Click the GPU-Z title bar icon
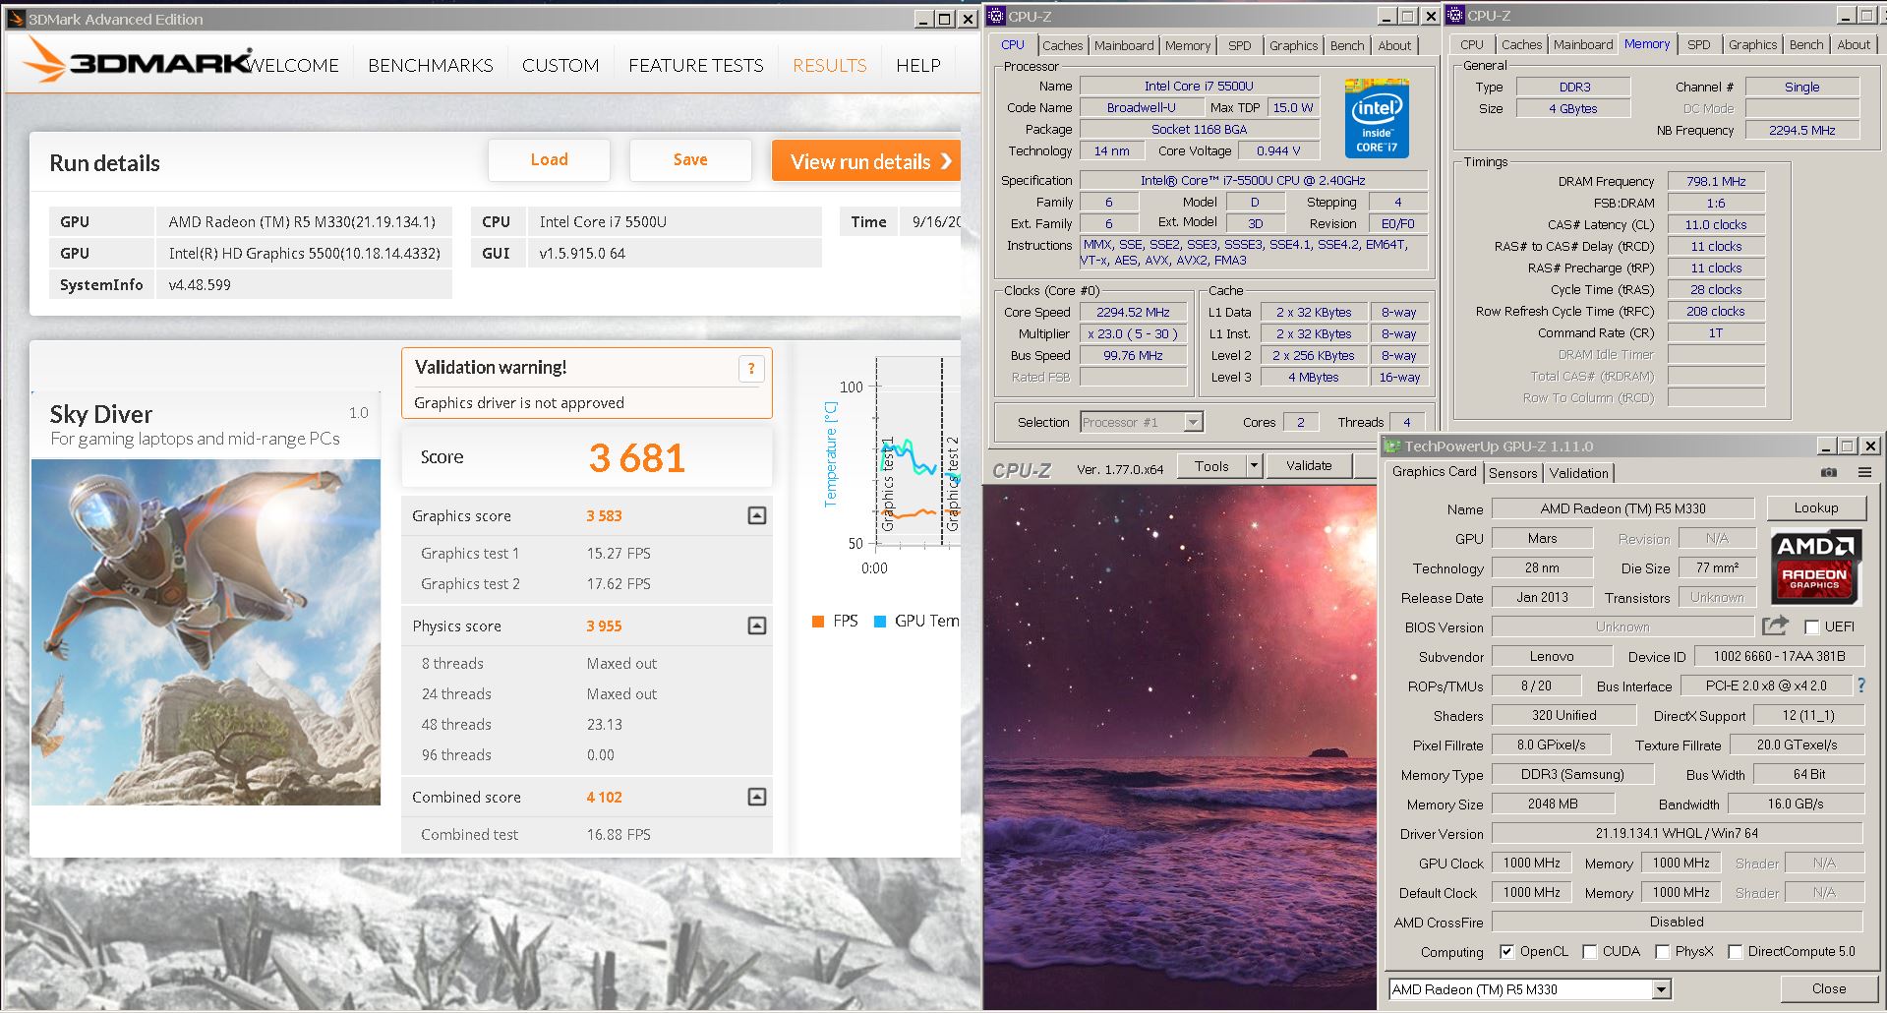The image size is (1887, 1013). click(x=1391, y=446)
